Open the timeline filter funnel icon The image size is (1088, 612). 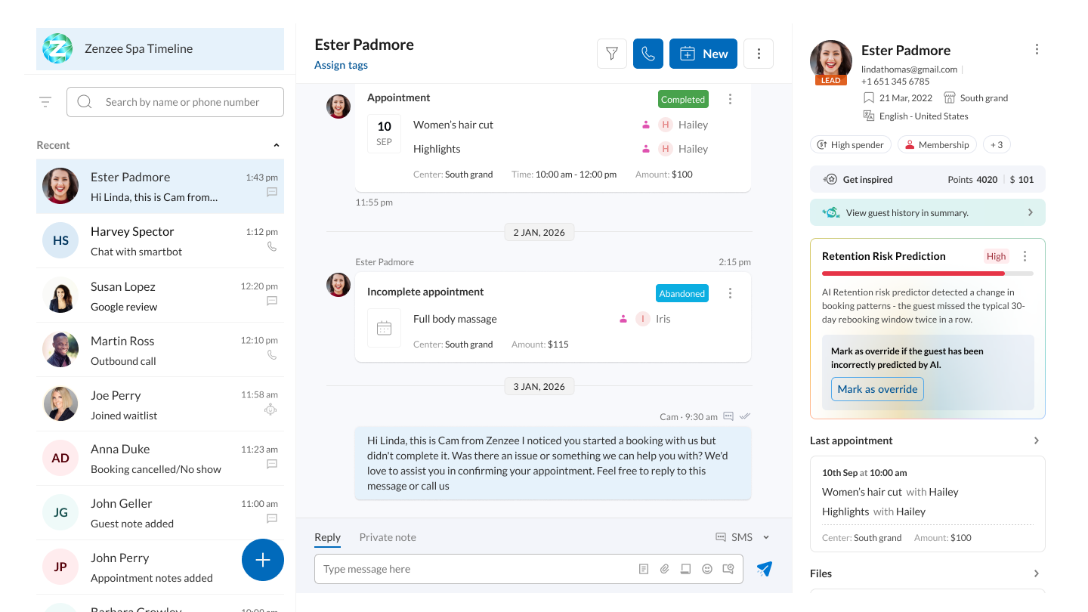tap(612, 54)
